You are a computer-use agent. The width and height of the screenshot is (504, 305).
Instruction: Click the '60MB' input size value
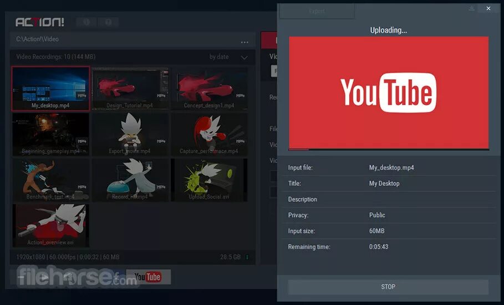[376, 231]
